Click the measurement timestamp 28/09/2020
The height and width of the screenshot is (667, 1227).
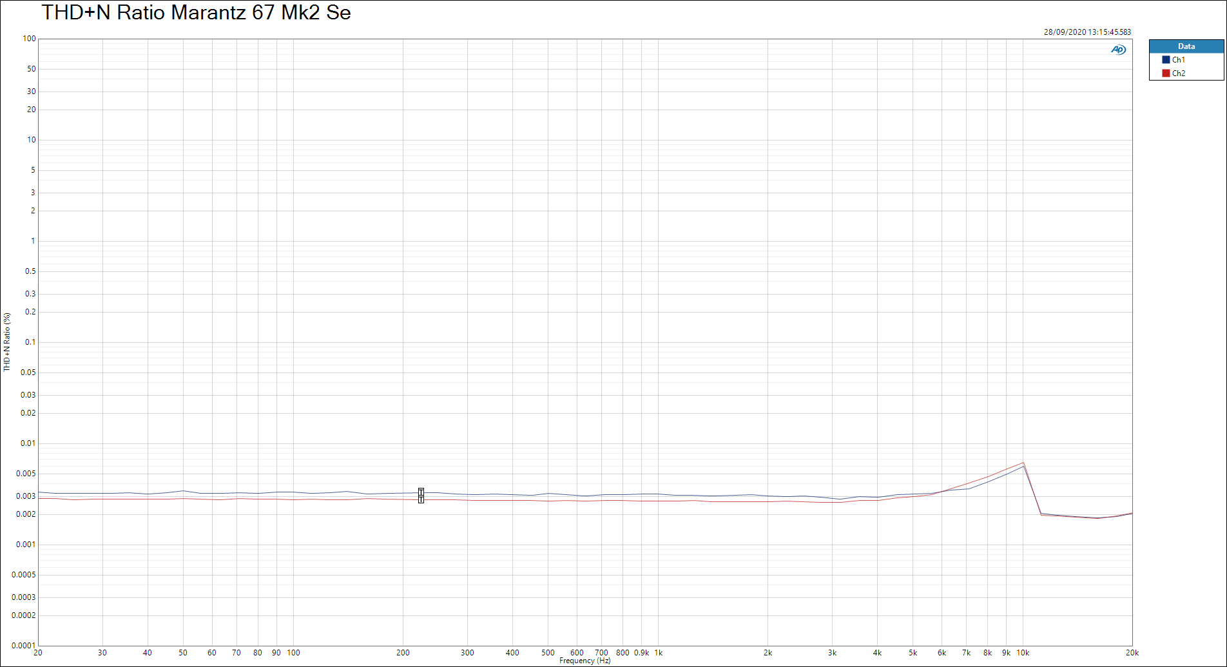pyautogui.click(x=1087, y=32)
